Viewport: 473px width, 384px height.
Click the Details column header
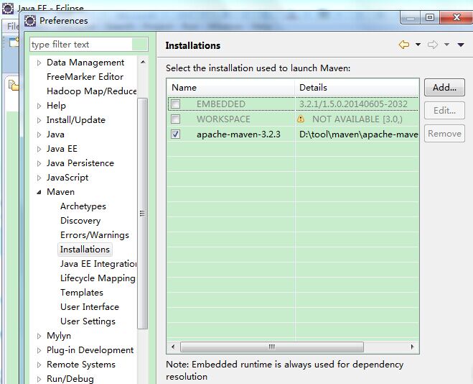coord(357,88)
